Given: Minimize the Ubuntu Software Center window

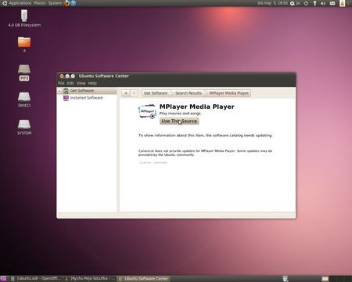Looking at the screenshot, I should coord(67,76).
